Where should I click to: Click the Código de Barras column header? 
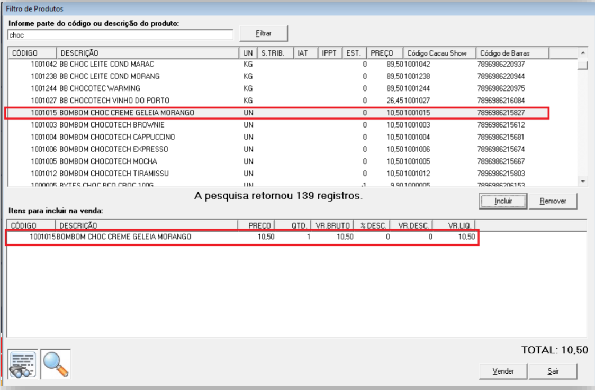click(512, 53)
